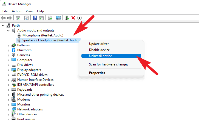Click the Update device driver gear icon
The width and height of the screenshot is (199, 120).
click(50, 18)
